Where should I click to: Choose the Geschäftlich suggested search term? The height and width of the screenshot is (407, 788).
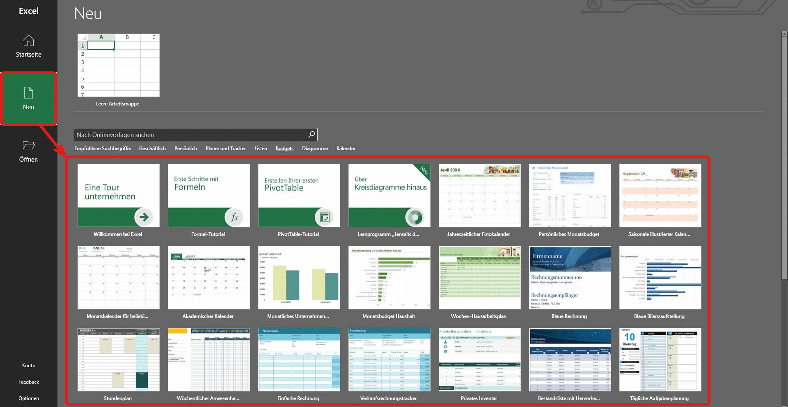pos(152,149)
